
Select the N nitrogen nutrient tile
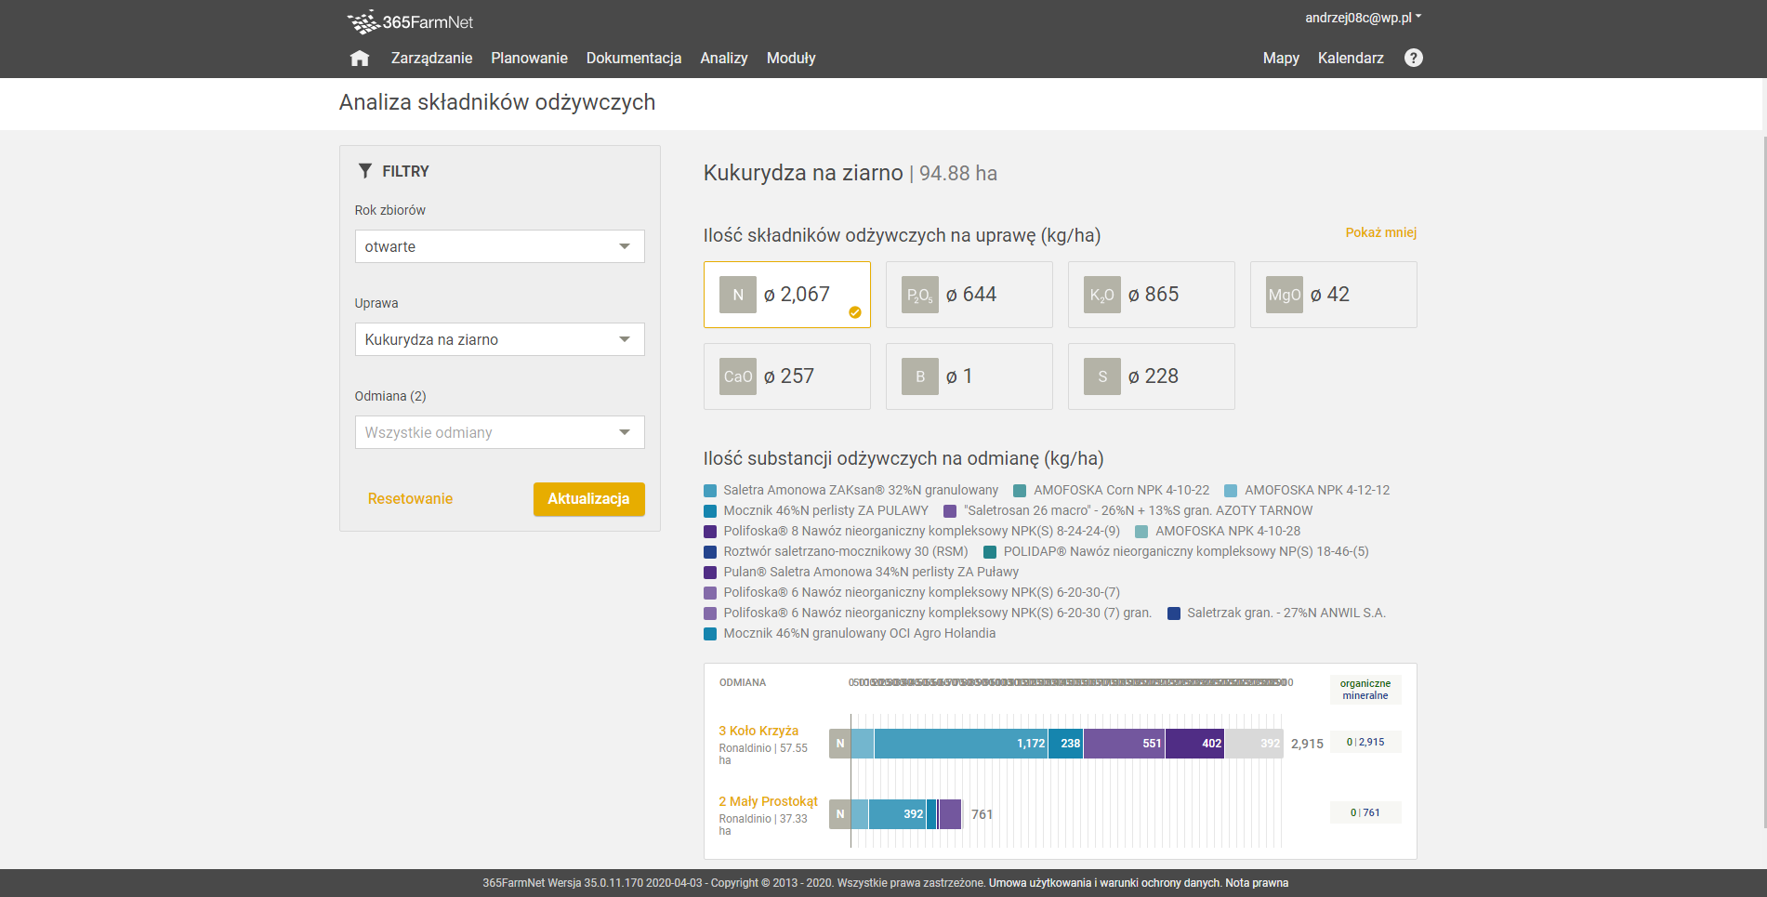point(786,295)
